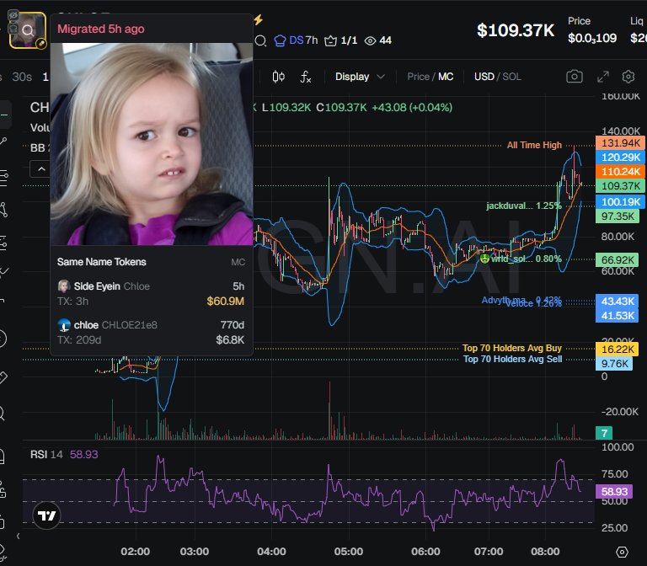This screenshot has height=566, width=647.
Task: Click the purple 58.93 RSI value tag
Action: 614,492
